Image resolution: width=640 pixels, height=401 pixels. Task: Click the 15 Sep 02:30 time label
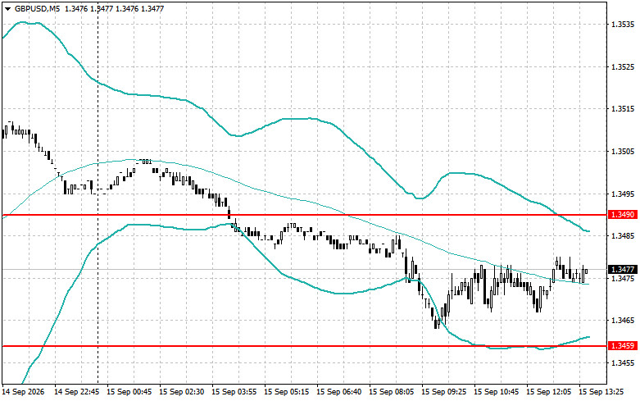click(182, 392)
